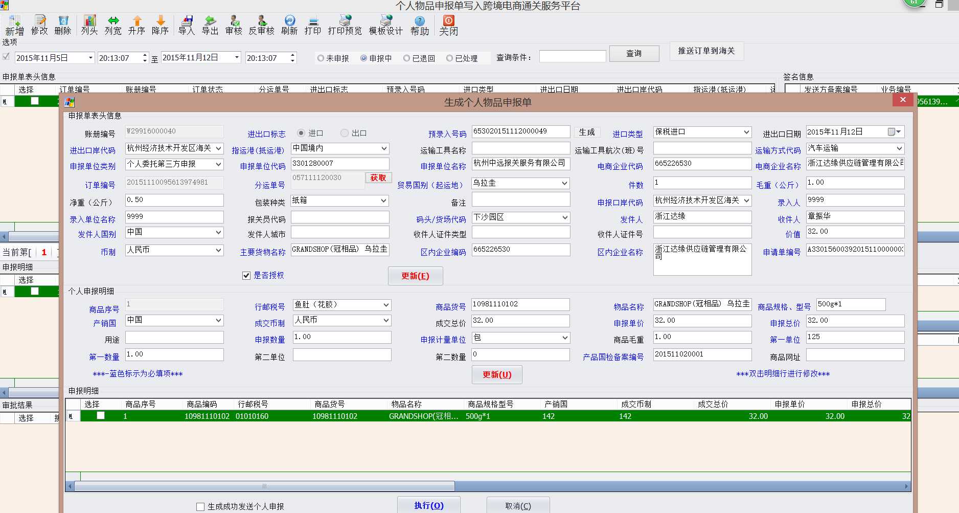
Task: Sort descending with the 降序 icon
Action: tap(160, 25)
